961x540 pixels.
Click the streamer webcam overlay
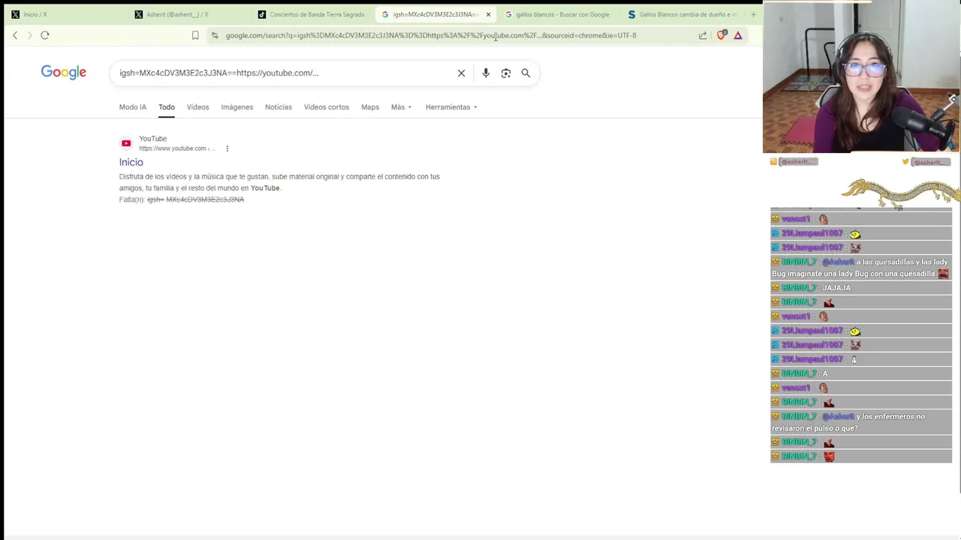(861, 76)
